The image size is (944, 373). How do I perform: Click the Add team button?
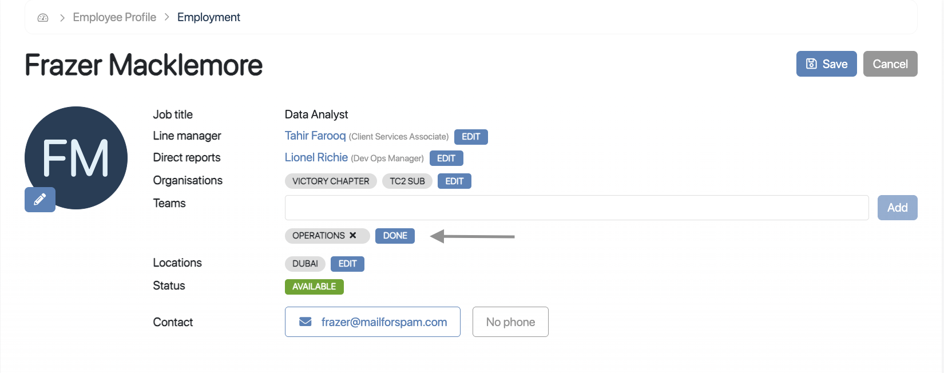click(x=897, y=208)
